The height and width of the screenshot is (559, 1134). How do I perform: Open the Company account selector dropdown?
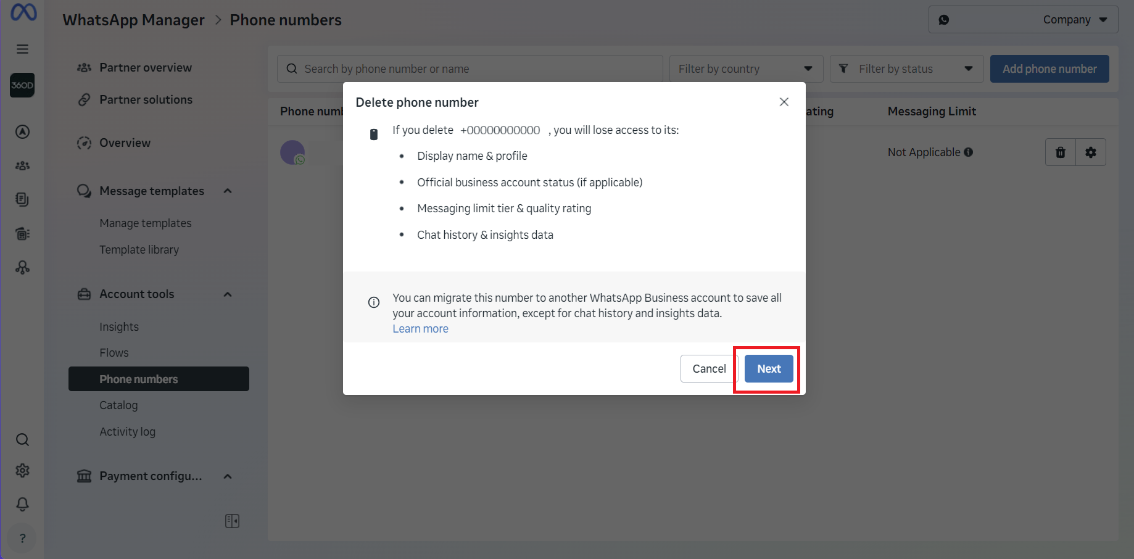pyautogui.click(x=1023, y=20)
